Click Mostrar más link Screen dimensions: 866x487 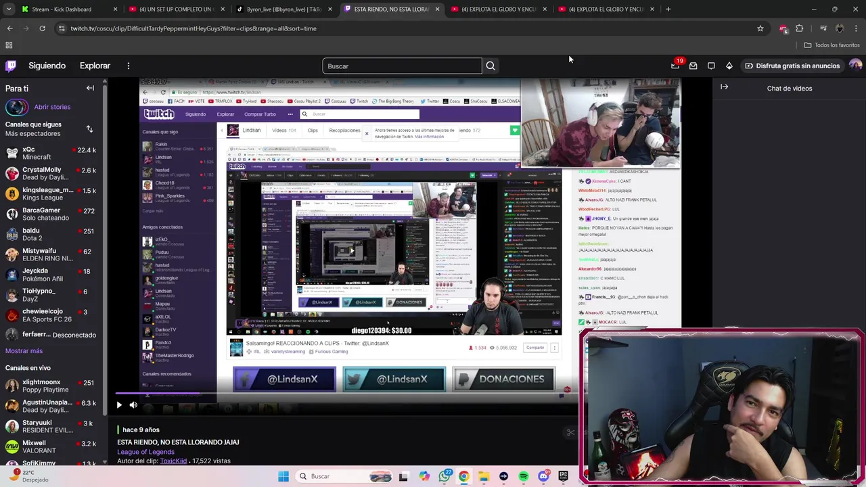click(x=24, y=351)
